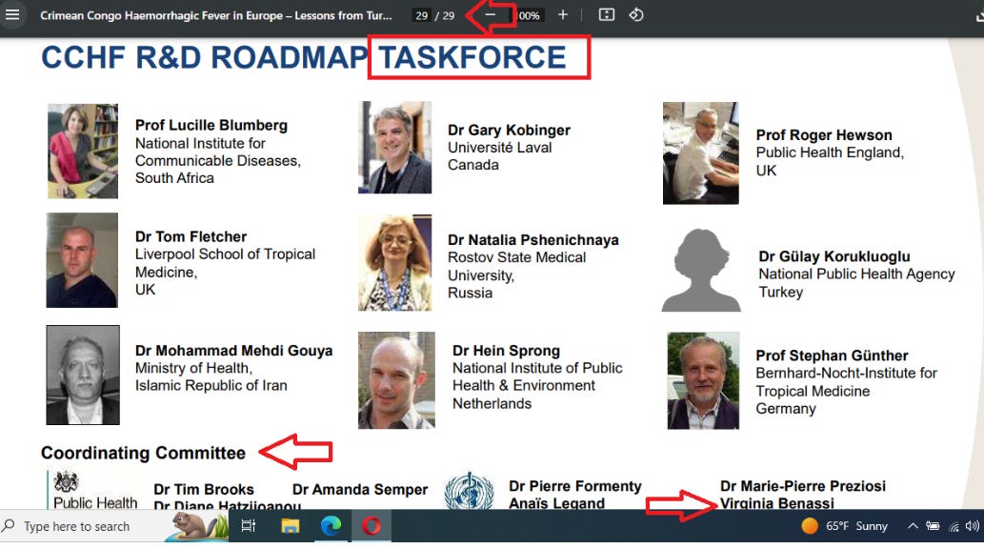The height and width of the screenshot is (549, 984).
Task: Edit the current page number field
Action: pyautogui.click(x=422, y=15)
